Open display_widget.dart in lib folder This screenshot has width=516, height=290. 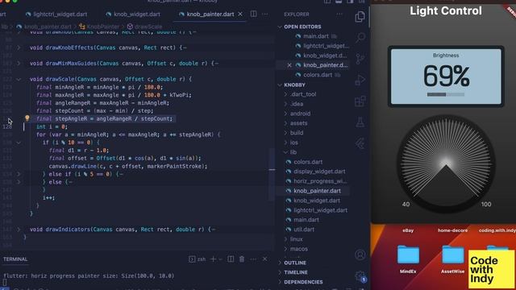click(x=319, y=172)
